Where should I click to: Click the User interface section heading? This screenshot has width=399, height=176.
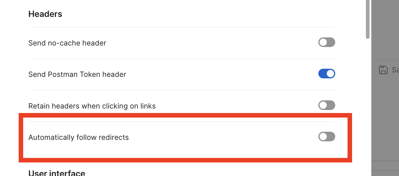click(x=57, y=173)
